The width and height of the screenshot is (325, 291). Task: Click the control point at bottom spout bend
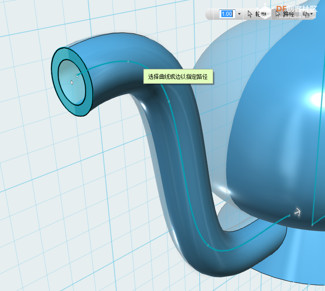tap(208, 246)
